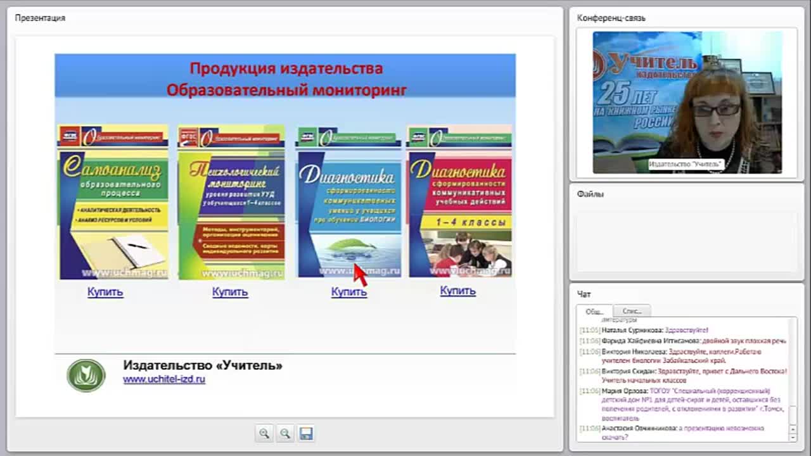This screenshot has width=811, height=456.
Task: Click the Издательство "Учитель" video caption
Action: click(x=686, y=165)
